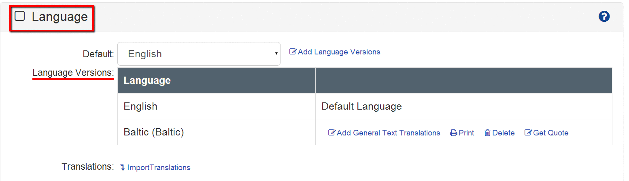Tick the Language section checkbox
The image size is (629, 181).
tap(20, 16)
